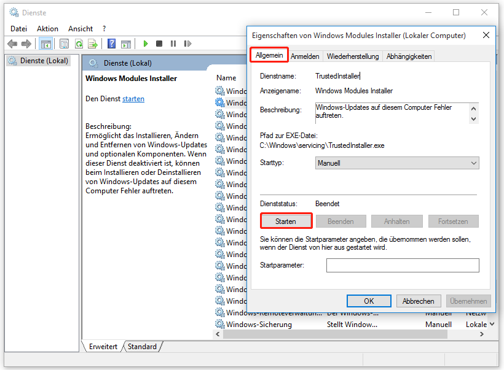This screenshot has width=504, height=370.
Task: Minimize the Dienste window
Action: coord(428,12)
